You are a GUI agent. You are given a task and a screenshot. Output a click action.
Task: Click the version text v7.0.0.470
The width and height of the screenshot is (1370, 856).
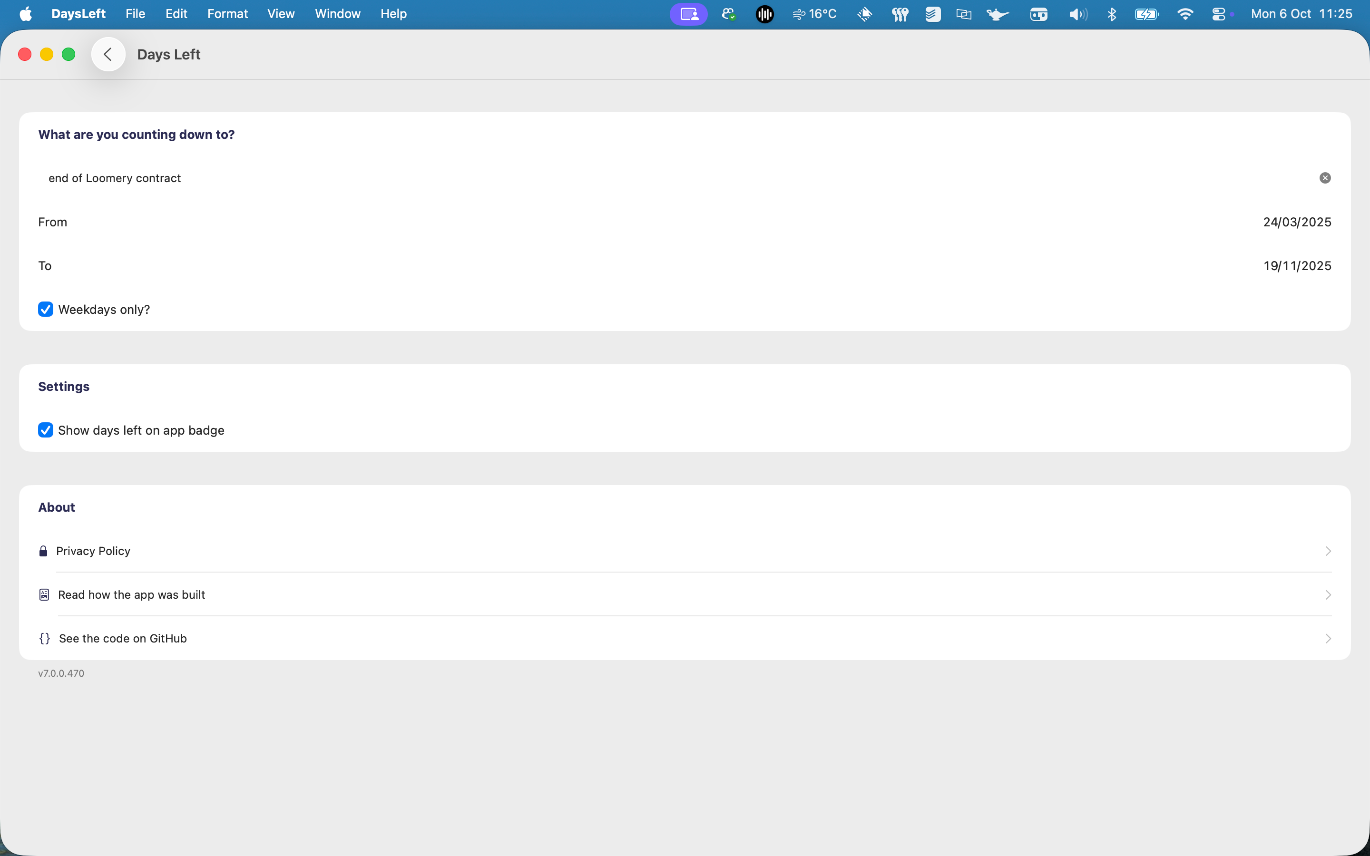coord(61,674)
